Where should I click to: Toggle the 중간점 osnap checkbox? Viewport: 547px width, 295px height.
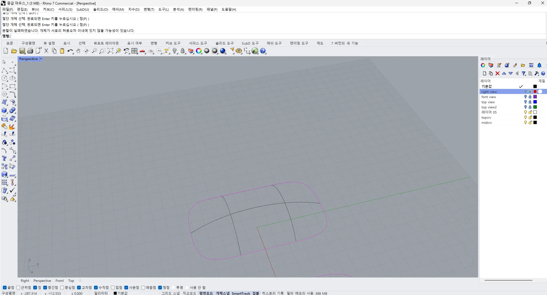point(45,288)
